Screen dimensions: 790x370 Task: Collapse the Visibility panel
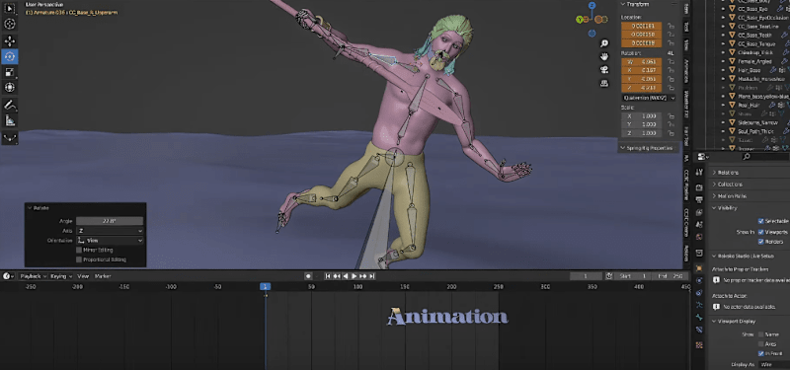[724, 208]
